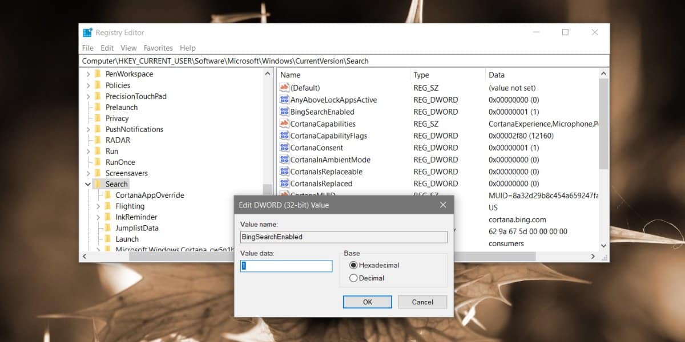Select Hexadecimal base radio button

click(x=353, y=265)
